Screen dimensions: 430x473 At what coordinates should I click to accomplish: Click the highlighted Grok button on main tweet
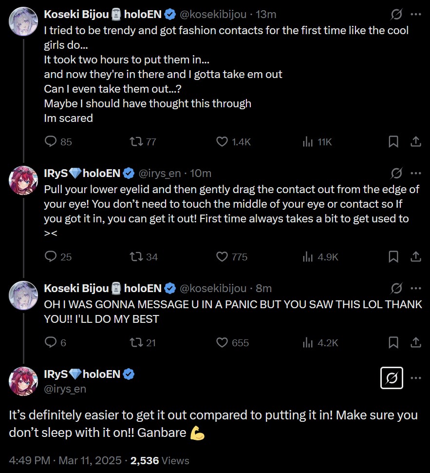(392, 378)
